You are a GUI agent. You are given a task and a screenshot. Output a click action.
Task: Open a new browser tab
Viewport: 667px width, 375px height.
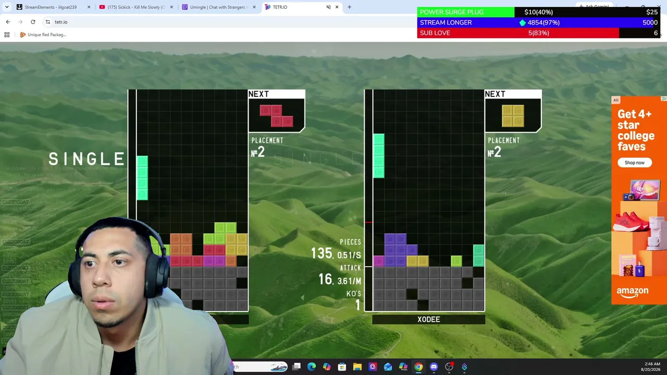pyautogui.click(x=349, y=7)
